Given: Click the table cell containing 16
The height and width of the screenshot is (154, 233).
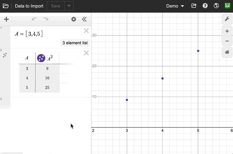Looking at the screenshot, I should pos(47,78).
